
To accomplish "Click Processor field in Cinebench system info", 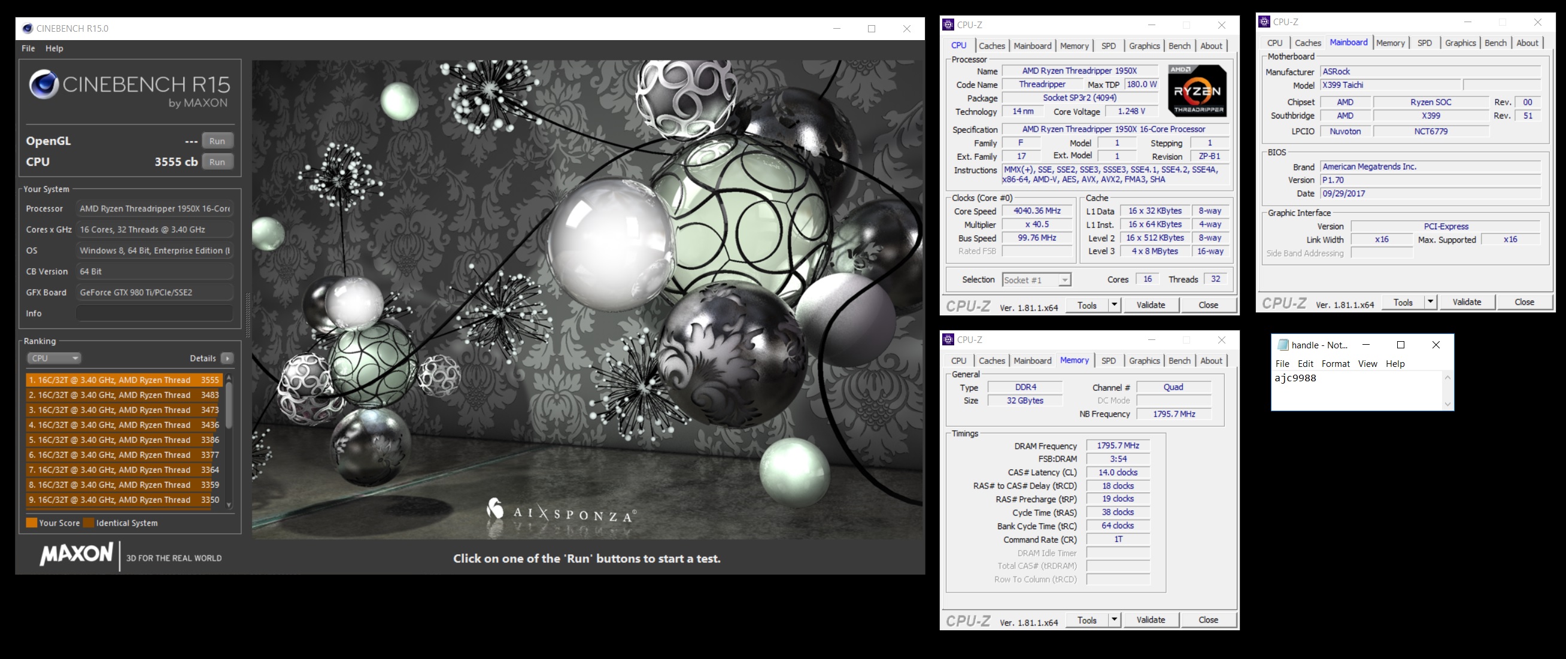I will tap(154, 208).
